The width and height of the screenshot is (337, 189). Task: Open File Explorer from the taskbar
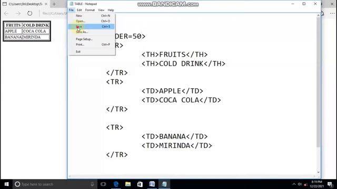pyautogui.click(x=128, y=184)
